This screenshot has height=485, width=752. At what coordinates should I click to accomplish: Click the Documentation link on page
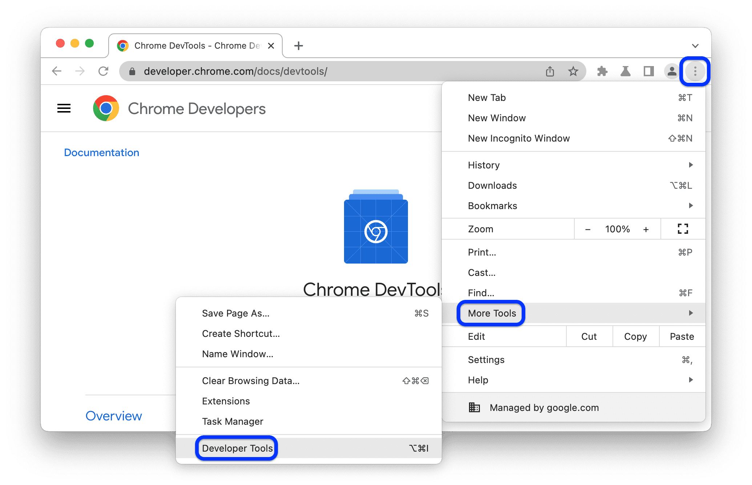click(100, 152)
